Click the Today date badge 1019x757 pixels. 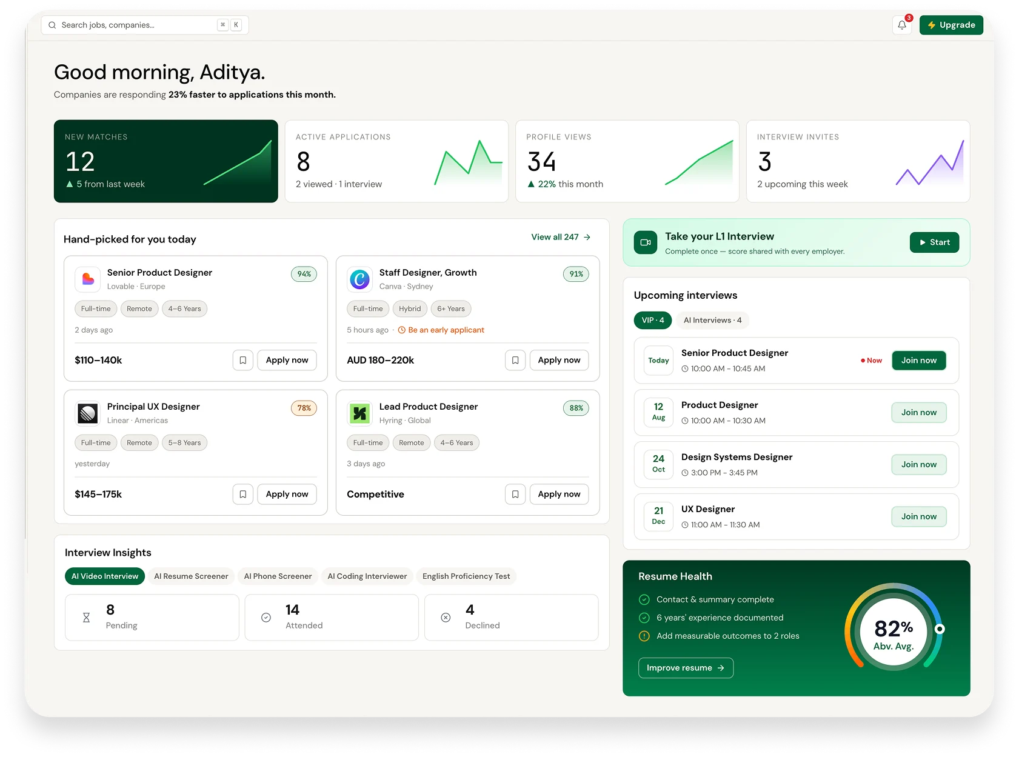click(x=658, y=360)
